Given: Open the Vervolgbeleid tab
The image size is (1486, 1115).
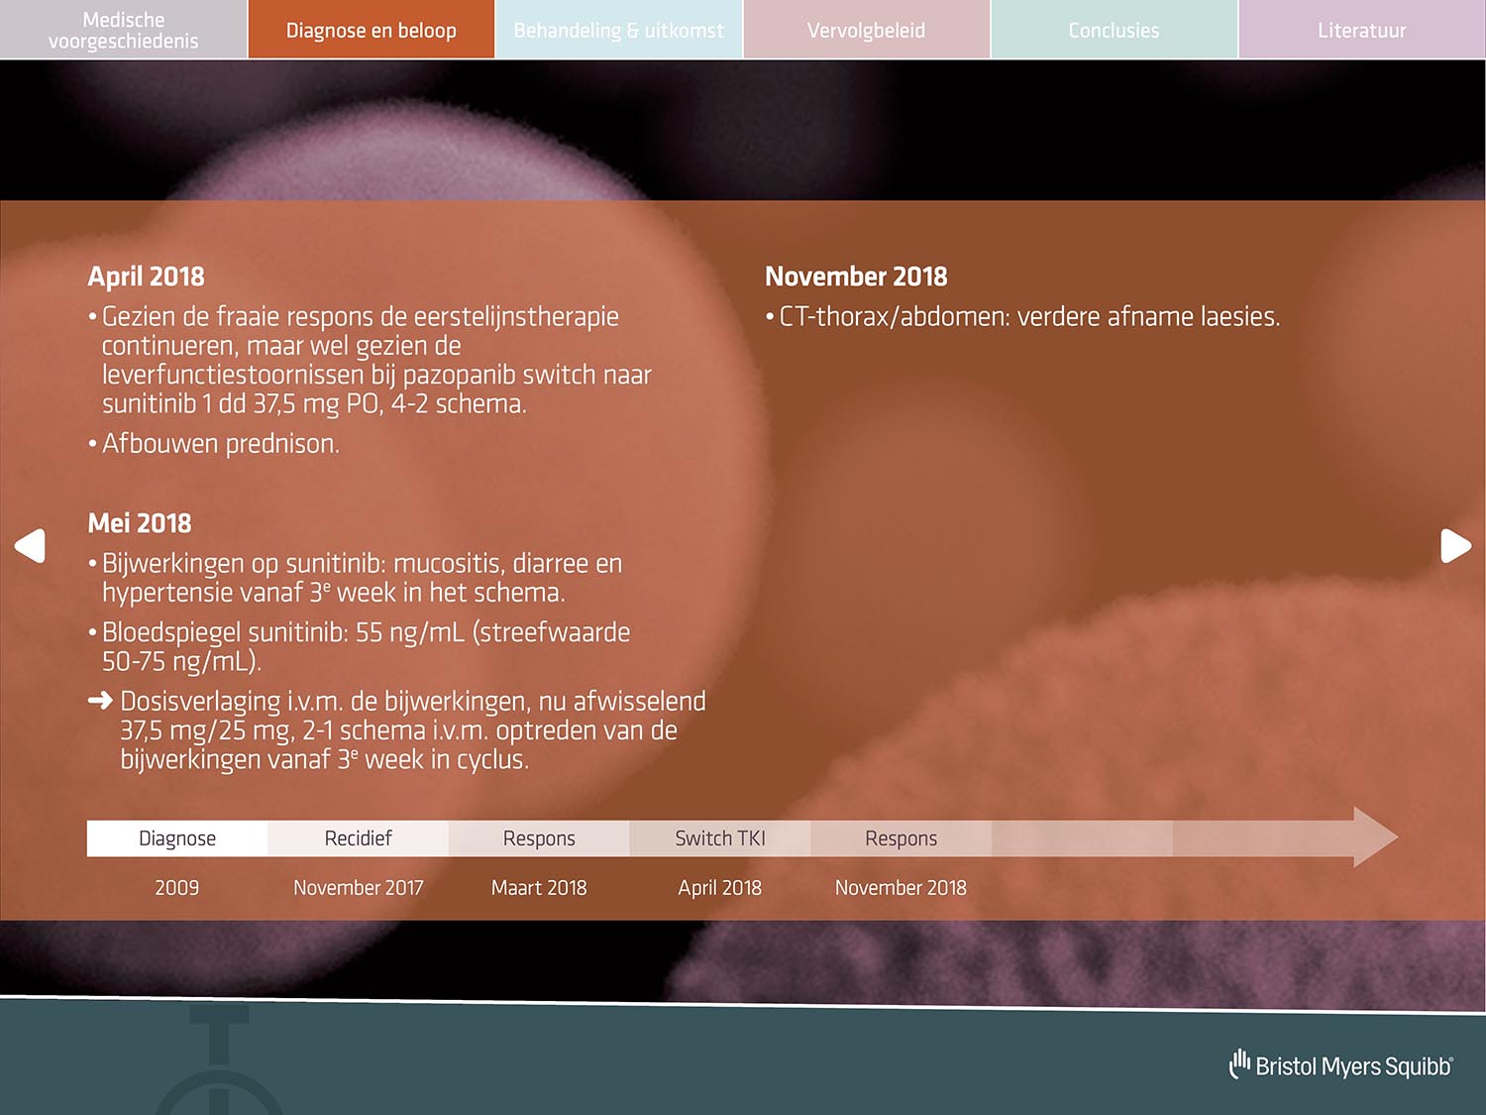Looking at the screenshot, I should pos(867,30).
